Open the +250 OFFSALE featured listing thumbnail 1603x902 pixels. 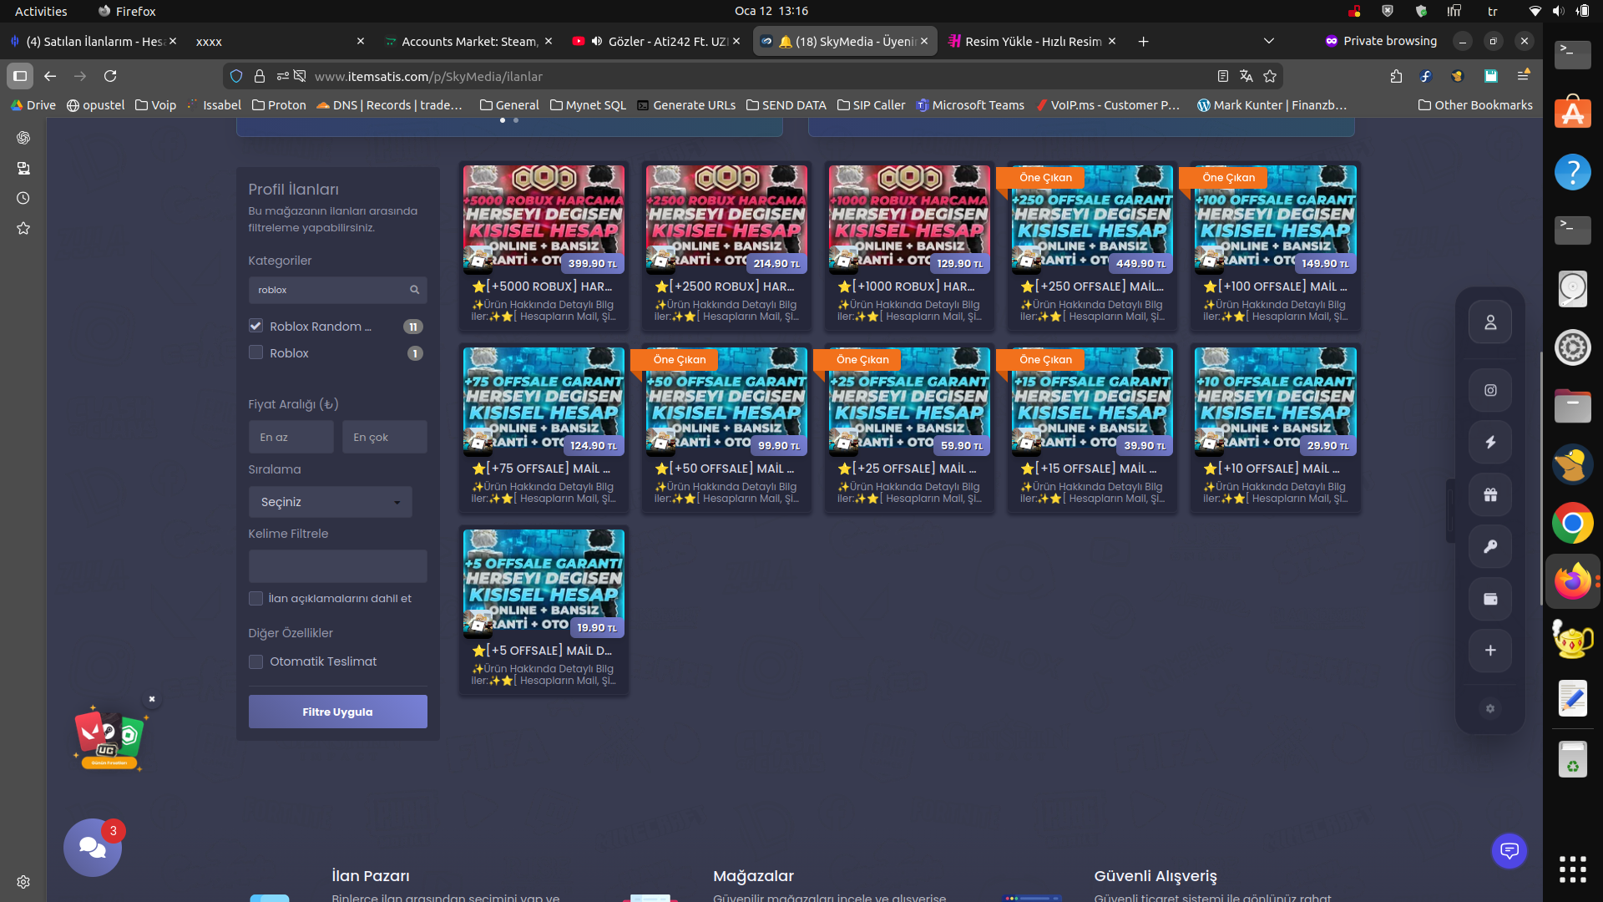(x=1092, y=219)
